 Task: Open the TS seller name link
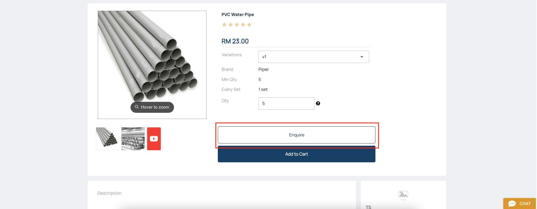click(x=368, y=207)
